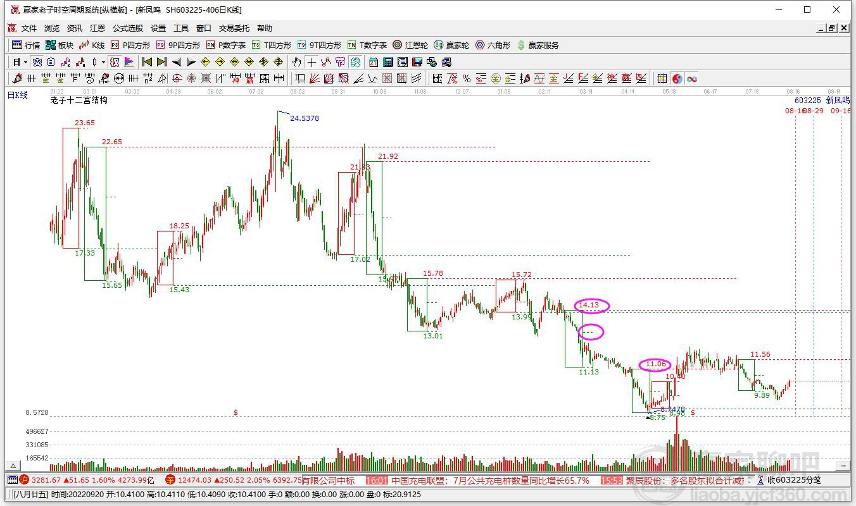
Task: Step forward with the black right triangle
Action: coord(191,62)
